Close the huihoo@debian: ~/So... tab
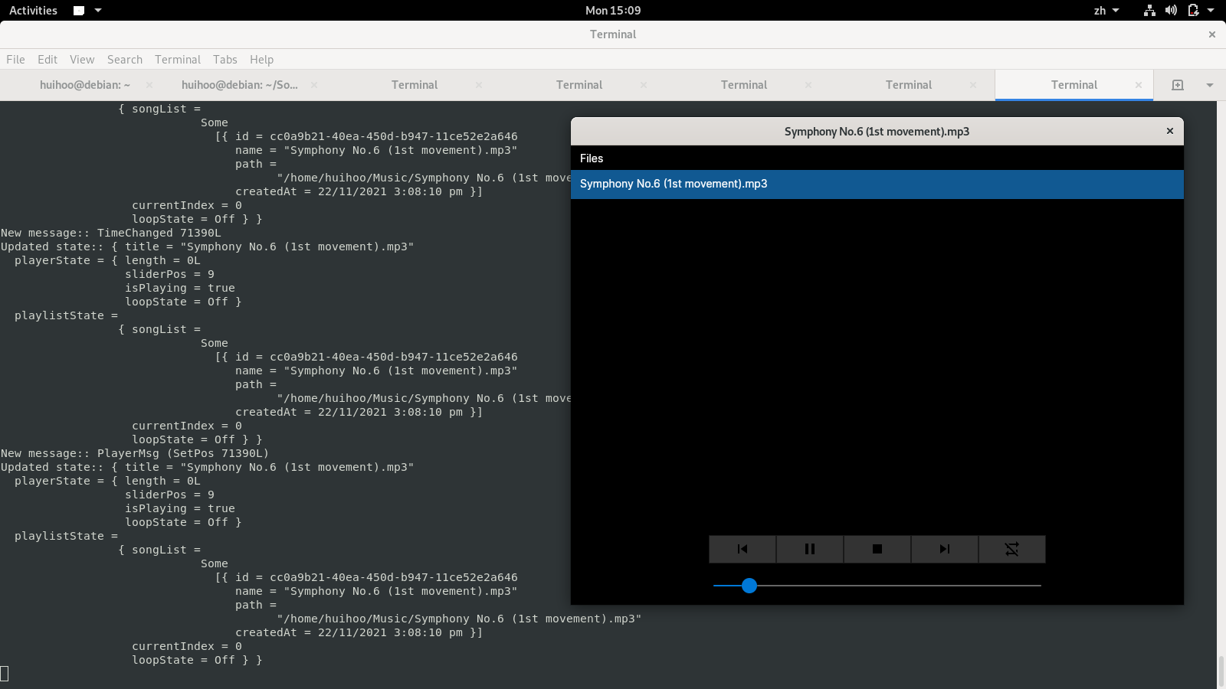1226x689 pixels. (314, 85)
